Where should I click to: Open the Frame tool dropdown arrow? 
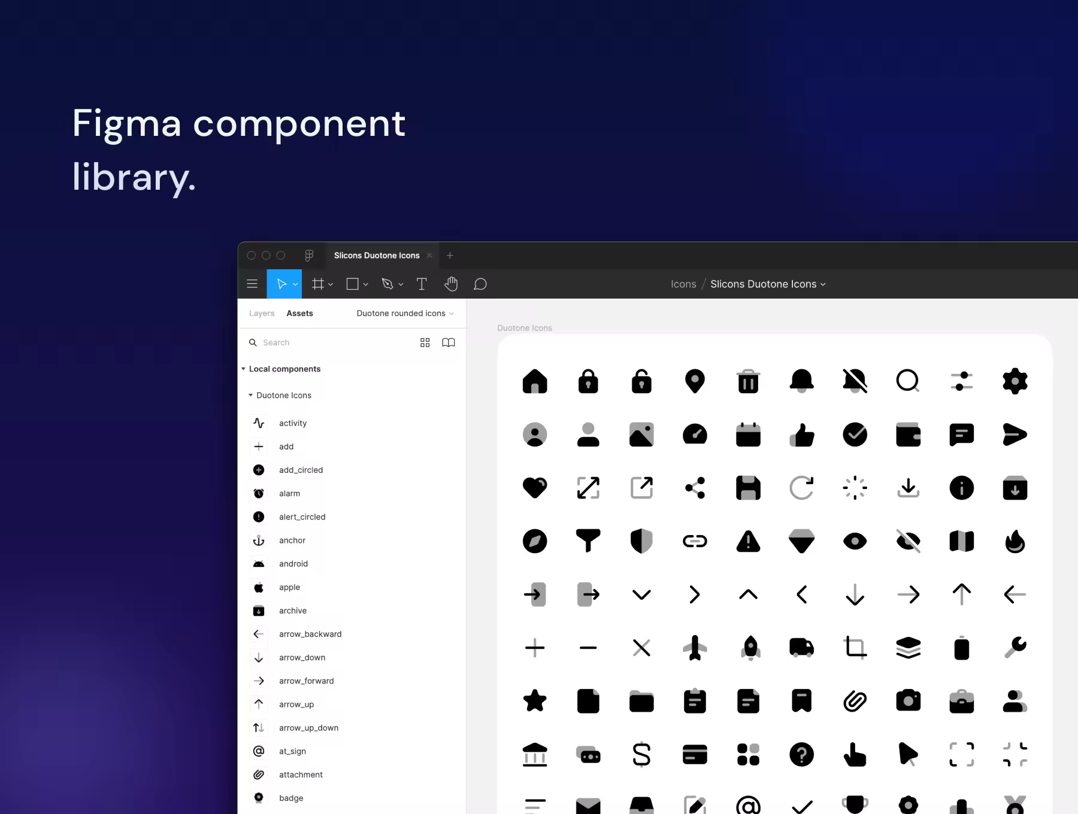(x=331, y=284)
